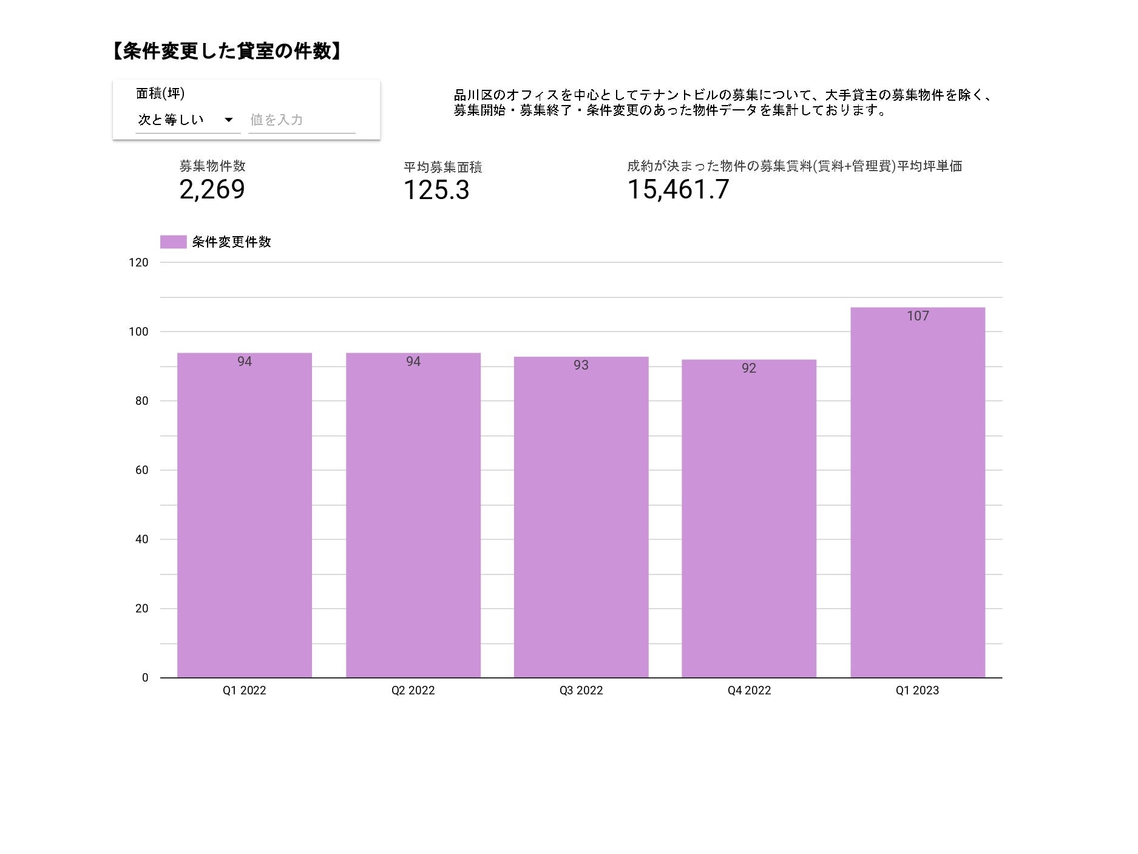
Task: Click the 平均募集面積 scorecard value 125.3
Action: pos(436,191)
